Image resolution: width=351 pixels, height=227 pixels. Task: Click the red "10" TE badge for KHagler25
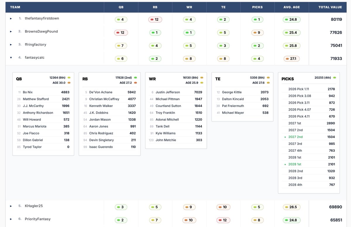click(223, 207)
